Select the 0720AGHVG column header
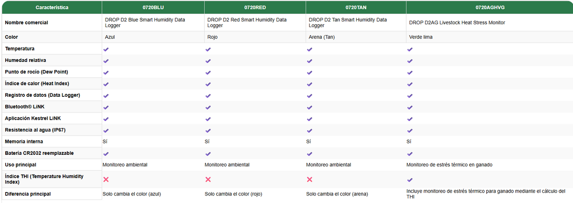Screen dimensions: 573x203 [489, 8]
